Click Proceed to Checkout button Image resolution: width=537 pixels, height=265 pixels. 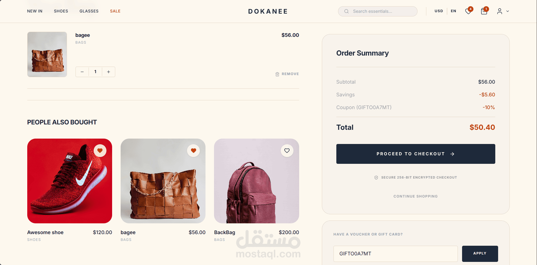click(x=416, y=154)
